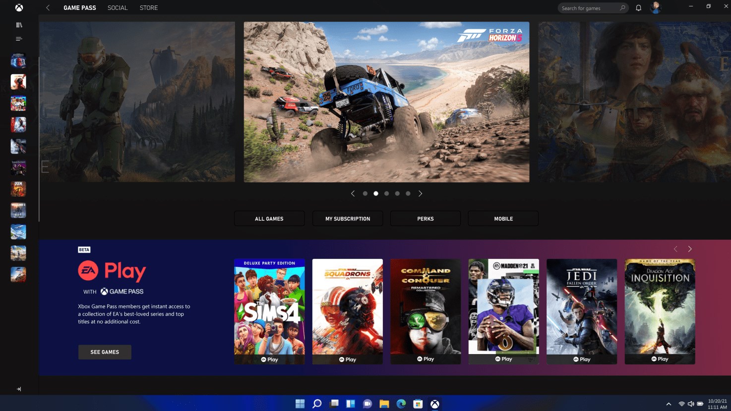The height and width of the screenshot is (411, 731).
Task: Open the Madden 21 game card
Action: coord(504,311)
